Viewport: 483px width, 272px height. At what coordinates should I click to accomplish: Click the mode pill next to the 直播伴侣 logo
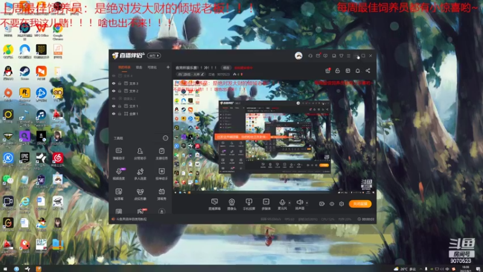(154, 56)
